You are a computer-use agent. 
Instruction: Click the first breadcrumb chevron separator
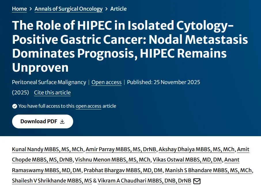(31, 9)
